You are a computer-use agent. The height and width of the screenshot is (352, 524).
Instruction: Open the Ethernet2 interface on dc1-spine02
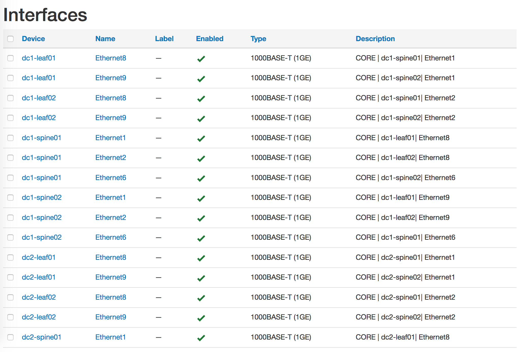111,217
